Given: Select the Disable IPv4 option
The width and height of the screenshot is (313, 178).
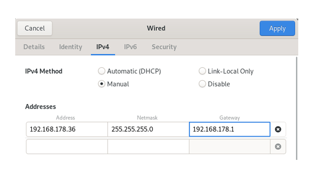Looking at the screenshot, I should [202, 84].
